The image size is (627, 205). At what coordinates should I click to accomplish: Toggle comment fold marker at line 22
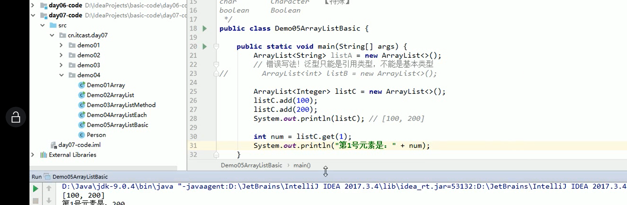coord(216,64)
